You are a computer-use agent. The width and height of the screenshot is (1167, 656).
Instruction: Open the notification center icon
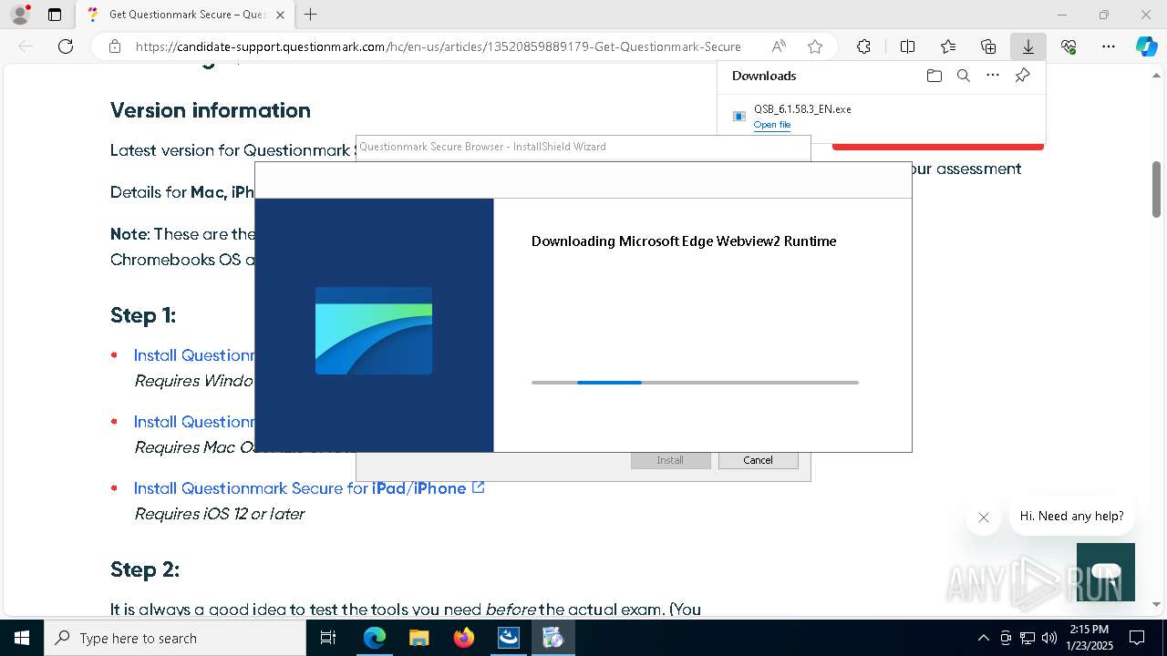[x=1137, y=638]
